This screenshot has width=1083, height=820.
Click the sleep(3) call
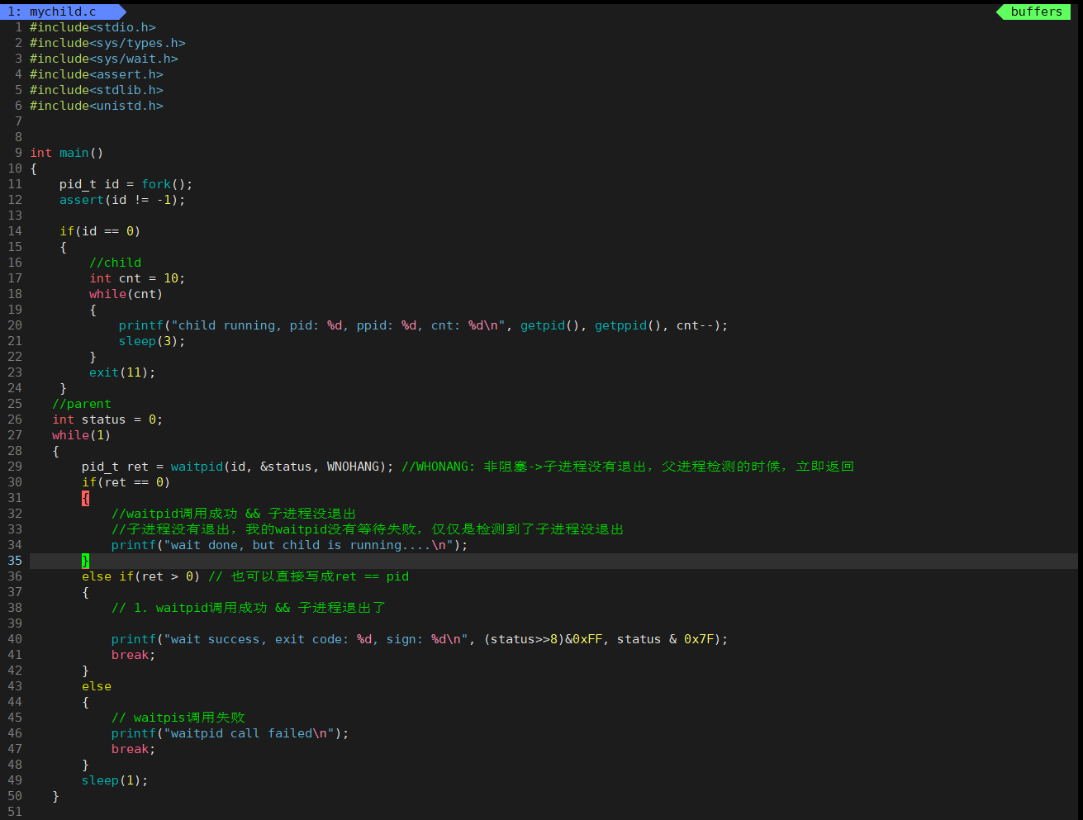[152, 341]
